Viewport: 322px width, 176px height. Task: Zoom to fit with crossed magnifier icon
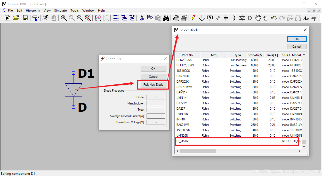coord(88,18)
